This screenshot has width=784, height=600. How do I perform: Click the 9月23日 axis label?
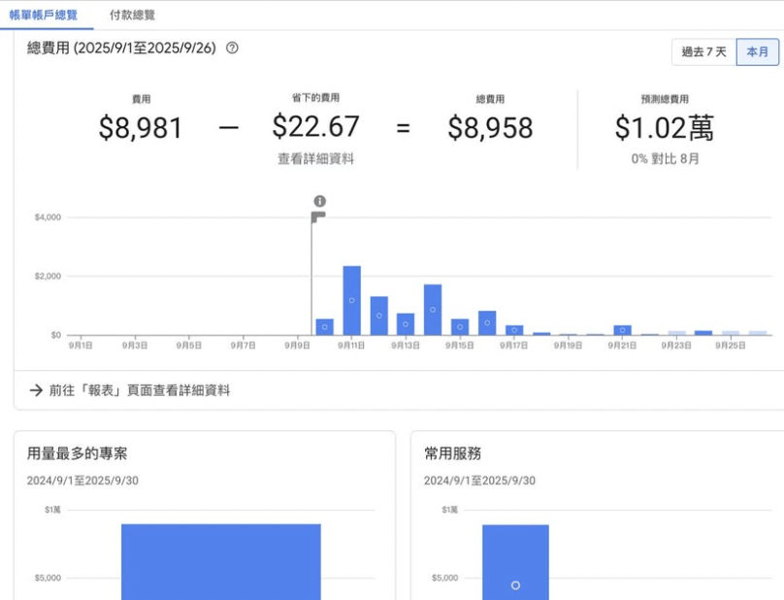(676, 346)
